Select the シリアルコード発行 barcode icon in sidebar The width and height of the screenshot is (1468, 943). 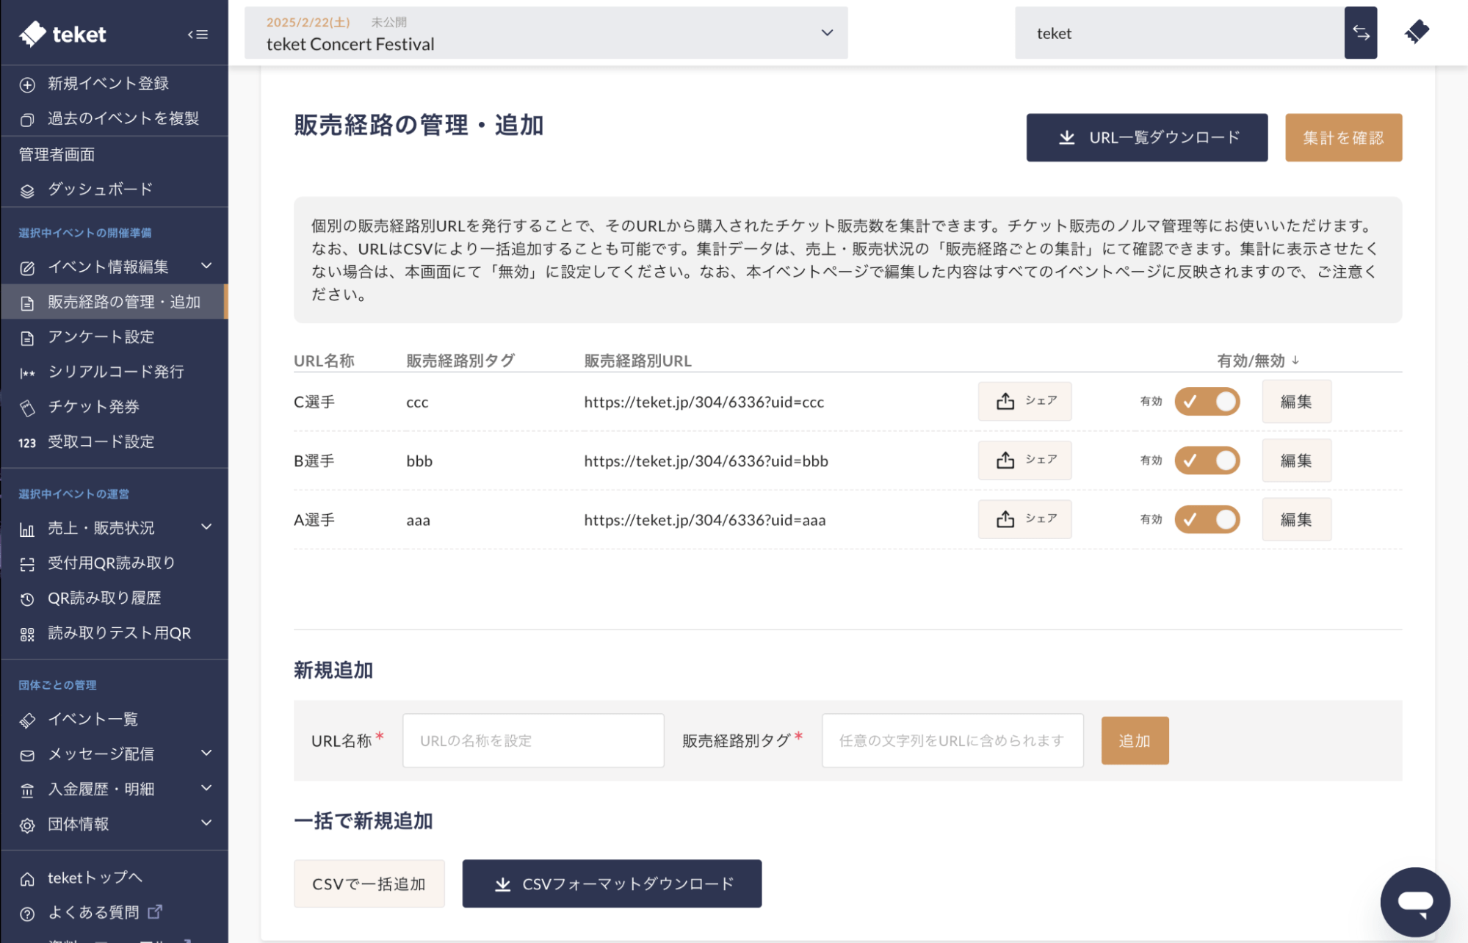(x=27, y=372)
